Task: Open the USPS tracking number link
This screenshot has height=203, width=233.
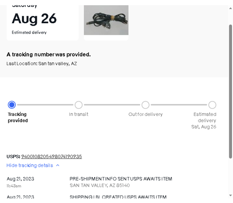Action: (x=52, y=156)
